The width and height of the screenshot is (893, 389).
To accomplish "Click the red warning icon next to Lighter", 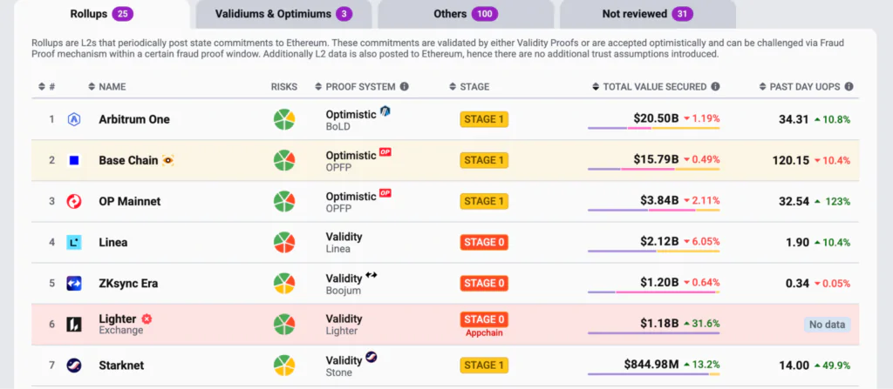I will click(147, 319).
